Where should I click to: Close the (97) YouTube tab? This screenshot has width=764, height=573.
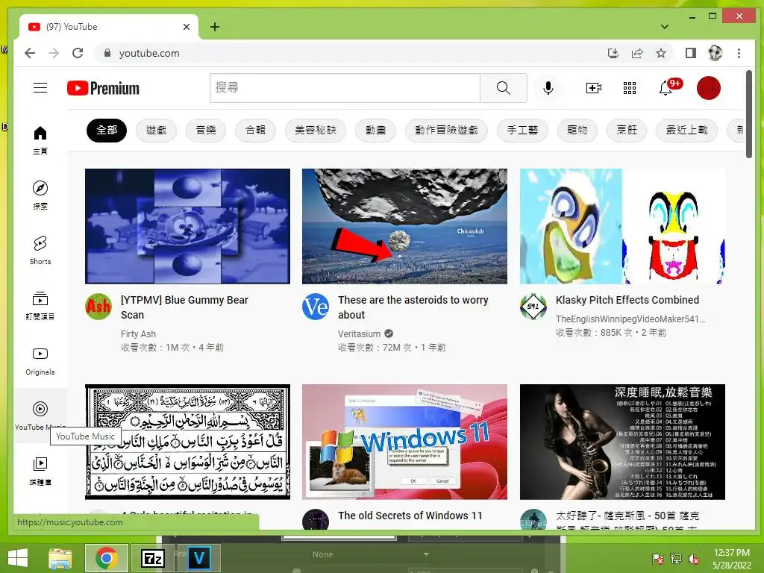(x=186, y=27)
